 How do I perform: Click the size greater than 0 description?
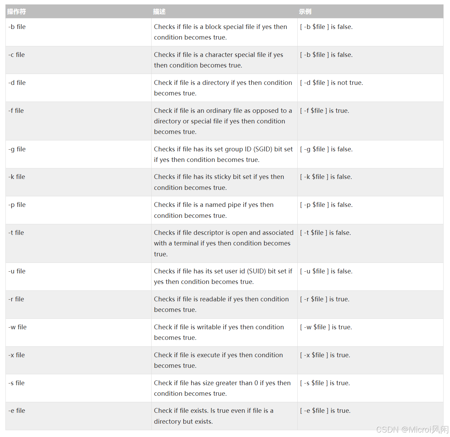pyautogui.click(x=222, y=388)
